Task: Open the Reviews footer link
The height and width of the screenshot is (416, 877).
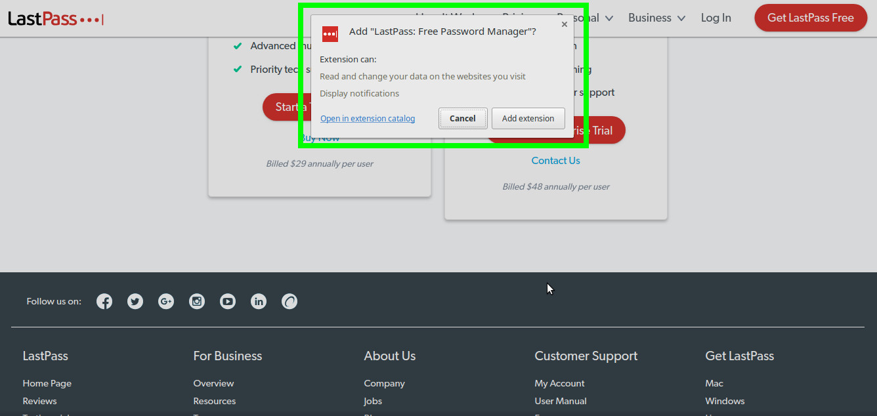Action: click(40, 401)
